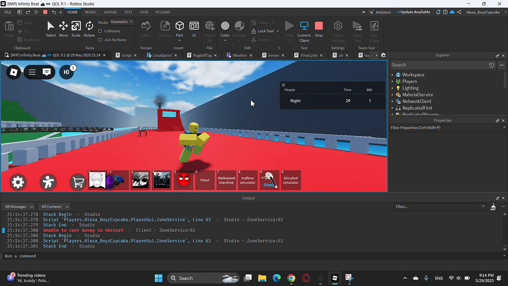Close the RagdollTag script tab
This screenshot has height=286, width=508.
click(x=215, y=56)
